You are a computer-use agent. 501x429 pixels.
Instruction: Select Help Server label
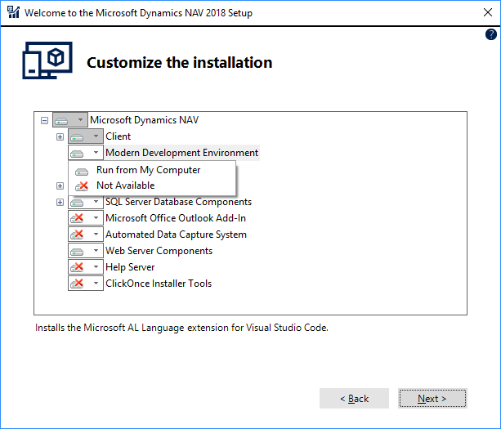pyautogui.click(x=130, y=267)
